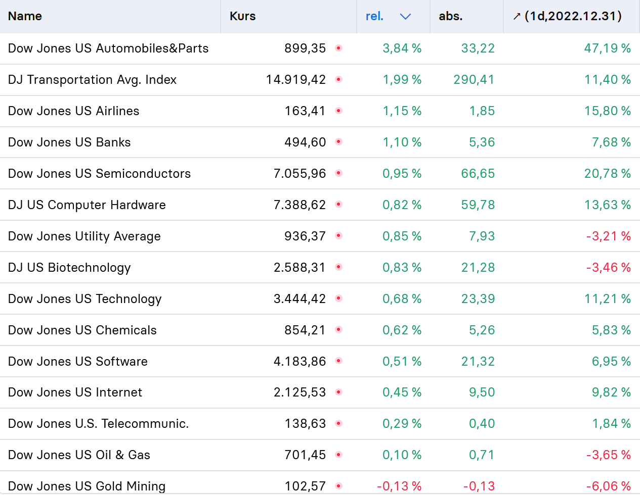Open Dow Jones US Chemicals index
The height and width of the screenshot is (495, 640).
pos(82,330)
